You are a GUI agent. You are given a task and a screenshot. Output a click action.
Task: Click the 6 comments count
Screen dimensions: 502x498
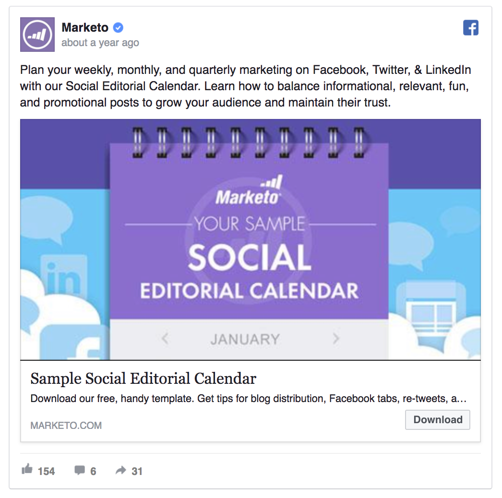[93, 471]
